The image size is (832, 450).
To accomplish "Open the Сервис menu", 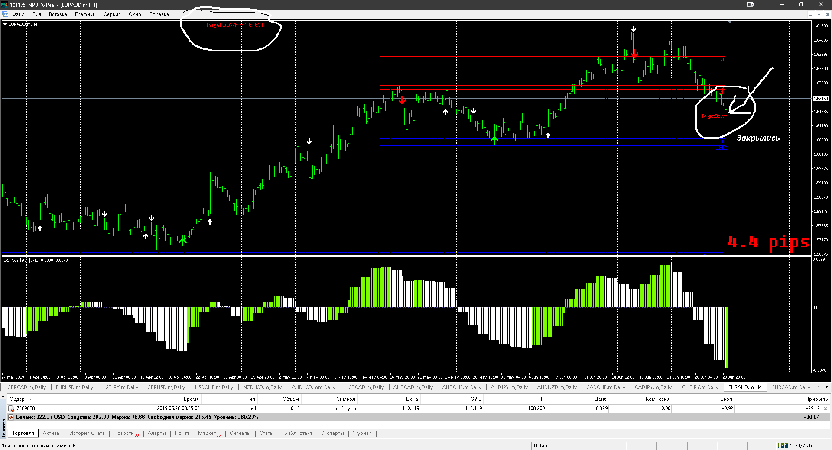I will tap(112, 14).
